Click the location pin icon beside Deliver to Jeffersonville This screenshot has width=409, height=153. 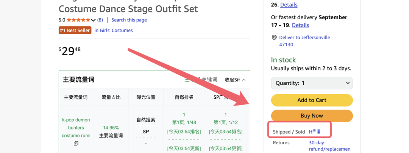tap(274, 38)
